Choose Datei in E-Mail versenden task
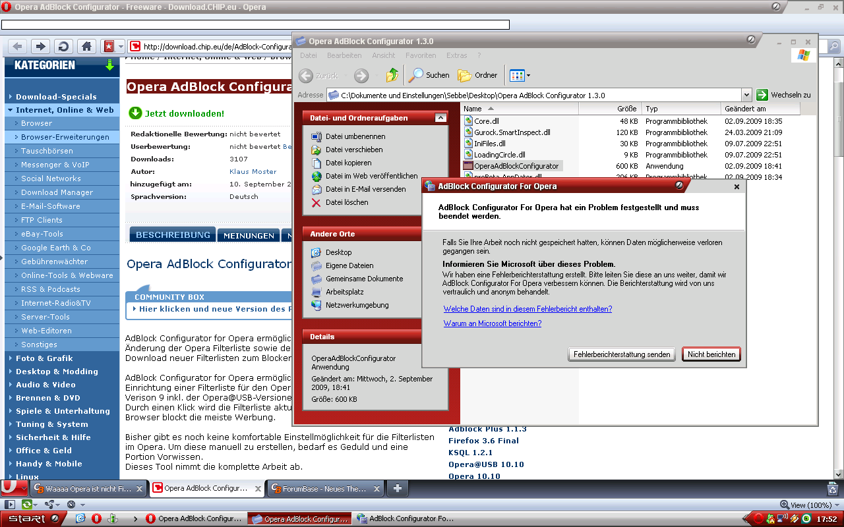This screenshot has width=844, height=527. click(x=358, y=189)
